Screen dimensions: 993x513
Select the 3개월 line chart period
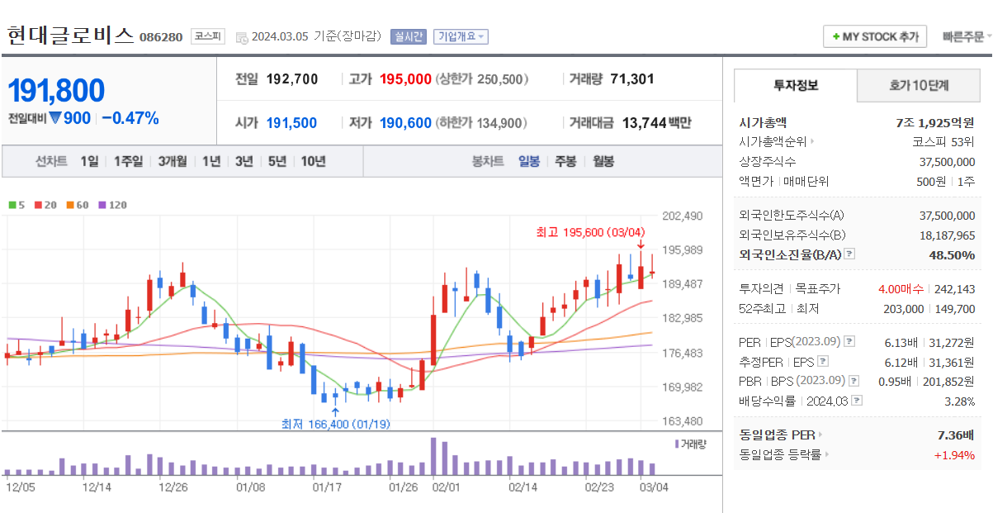pos(173,161)
